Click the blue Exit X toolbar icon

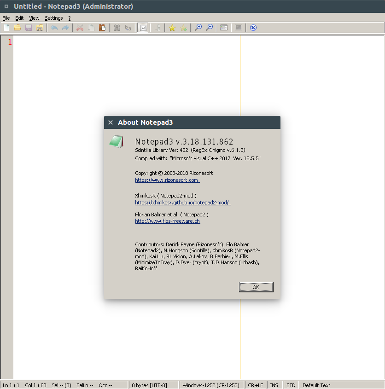253,28
